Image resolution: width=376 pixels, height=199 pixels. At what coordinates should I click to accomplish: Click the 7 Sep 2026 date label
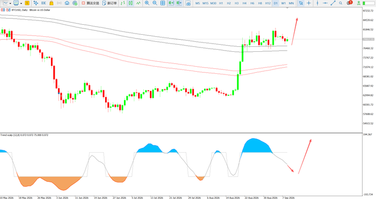coord(288,198)
